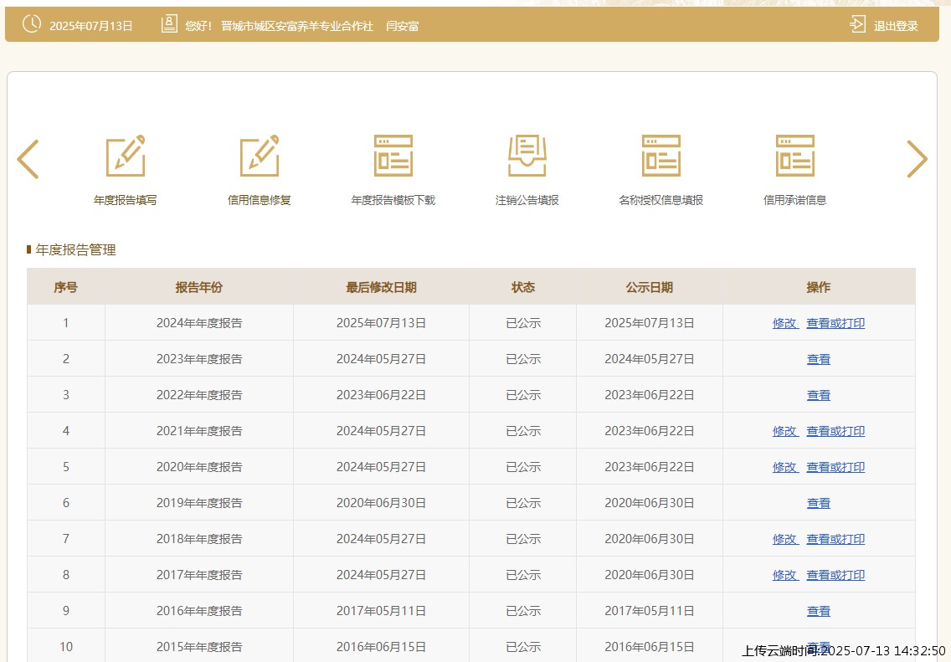Click the left carousel arrow
Screen dimensions: 951x662
coord(28,159)
